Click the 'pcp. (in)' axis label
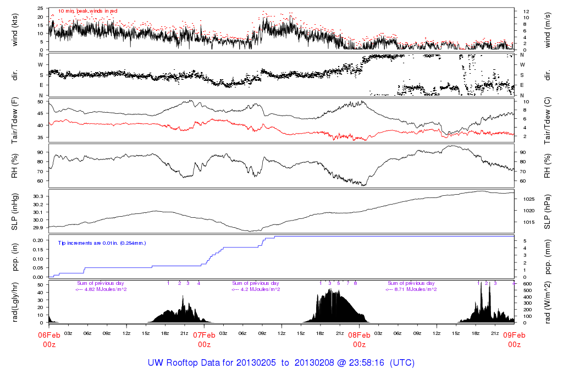This screenshot has width=563, height=385. pos(15,257)
